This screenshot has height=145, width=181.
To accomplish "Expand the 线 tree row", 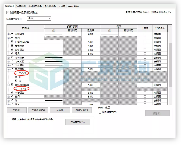I will click(8, 101).
